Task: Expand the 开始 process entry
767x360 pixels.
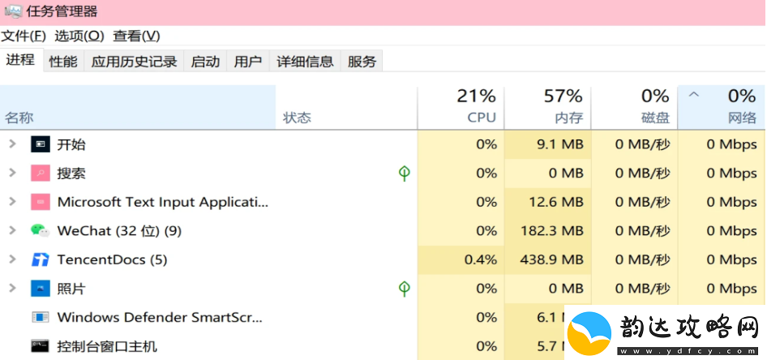Action: [13, 144]
